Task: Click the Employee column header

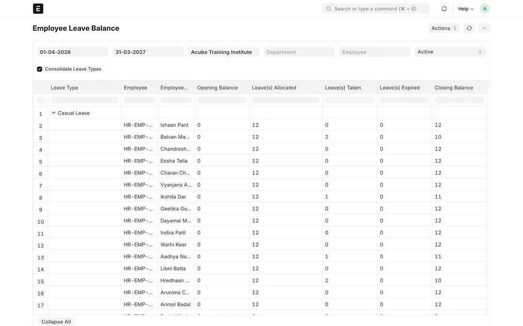Action: [x=139, y=88]
